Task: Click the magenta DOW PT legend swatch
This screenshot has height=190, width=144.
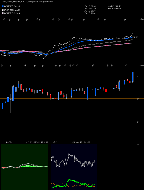Action: (3, 13)
